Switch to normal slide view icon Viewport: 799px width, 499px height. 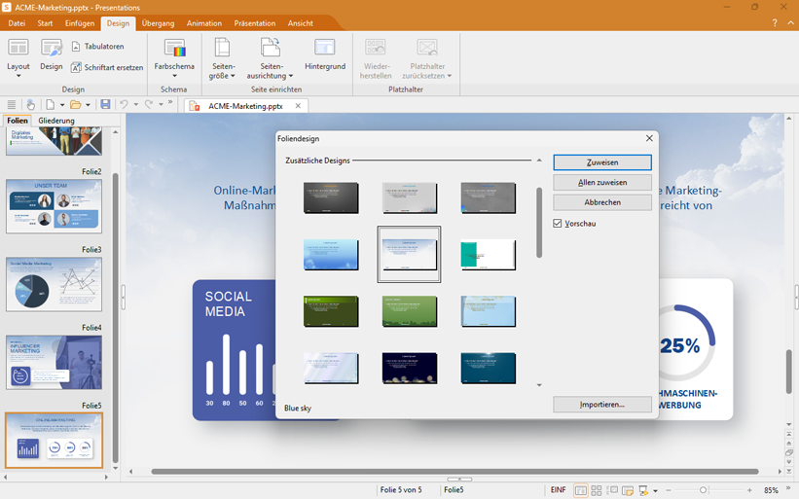[580, 490]
